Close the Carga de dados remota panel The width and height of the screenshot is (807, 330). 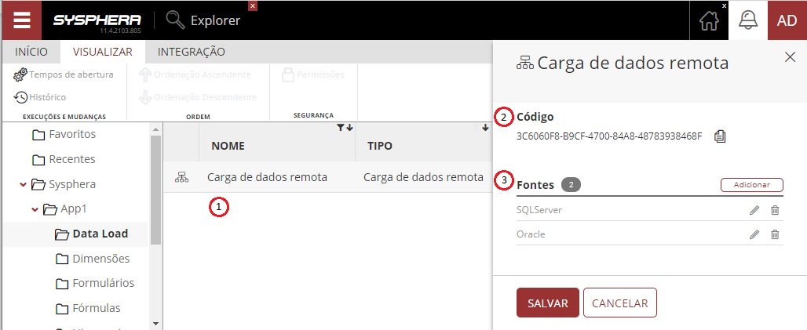pyautogui.click(x=790, y=56)
